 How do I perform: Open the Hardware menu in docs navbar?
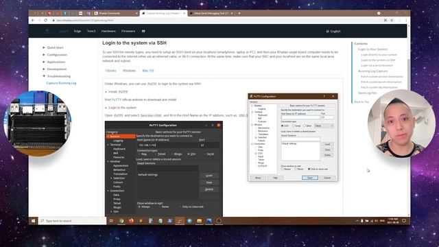coord(108,31)
